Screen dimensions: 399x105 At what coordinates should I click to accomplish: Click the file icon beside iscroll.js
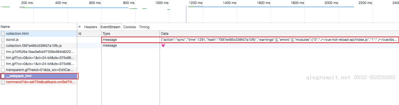(x=3, y=40)
